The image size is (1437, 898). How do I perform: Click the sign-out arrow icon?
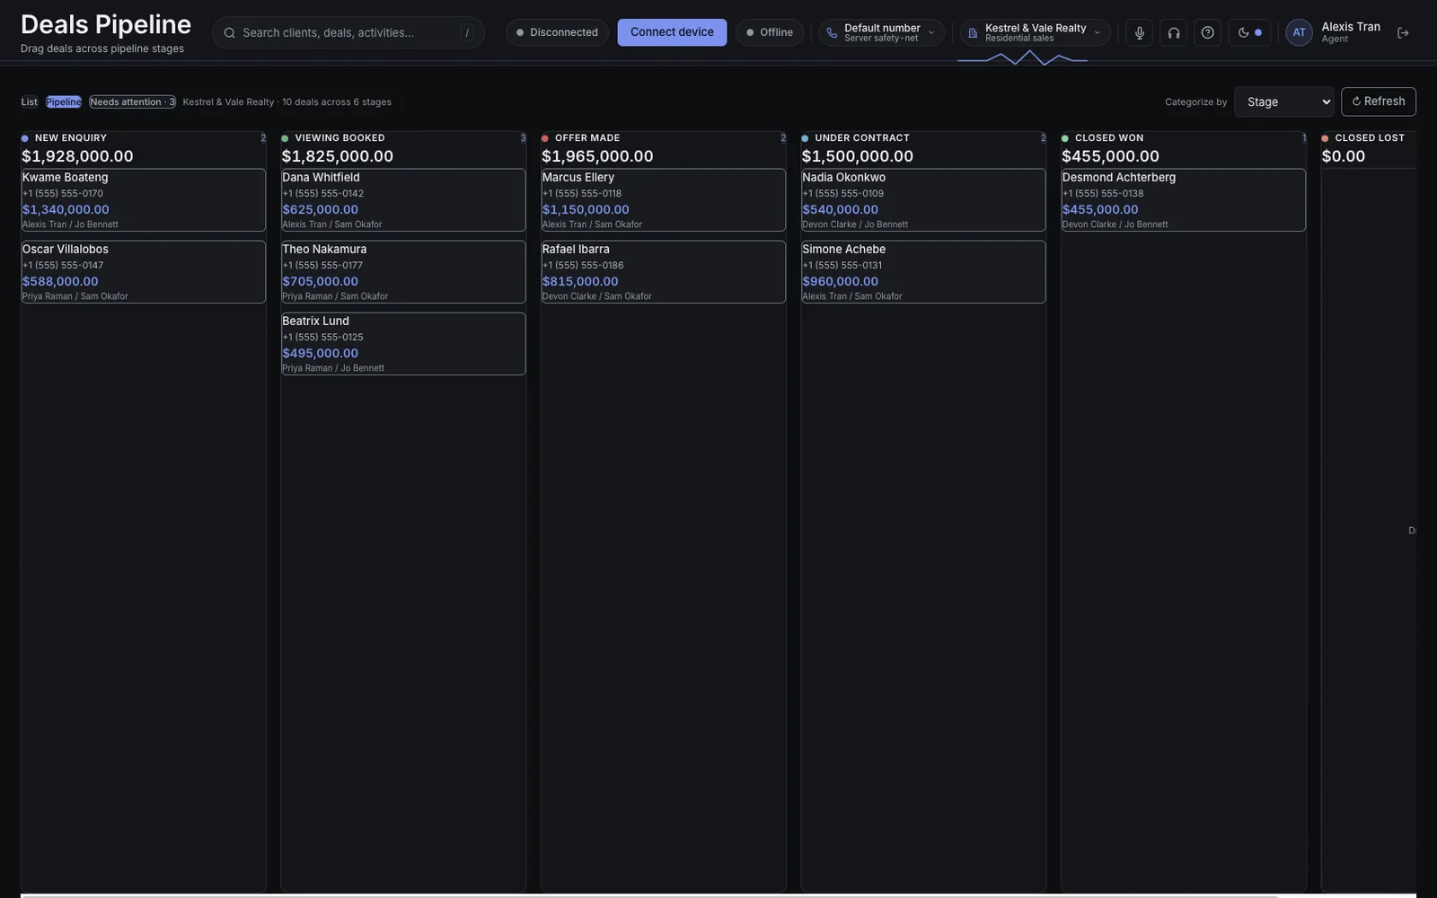click(x=1403, y=32)
